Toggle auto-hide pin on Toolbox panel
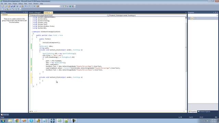Screen dimensions: 219x123 click(25, 12)
